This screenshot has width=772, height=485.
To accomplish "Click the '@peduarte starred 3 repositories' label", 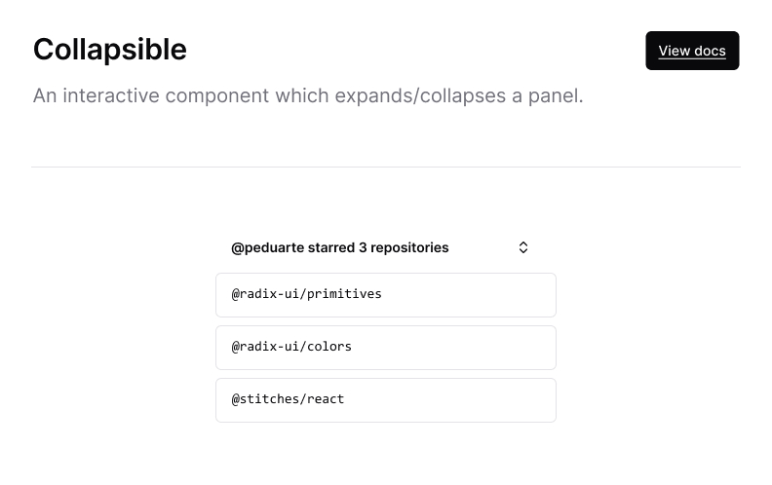I will coord(340,247).
